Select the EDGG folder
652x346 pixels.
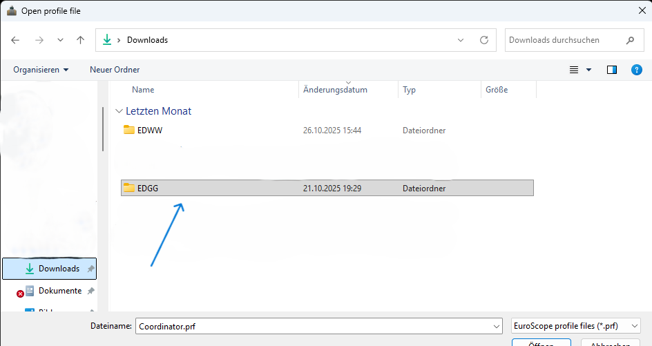click(x=148, y=188)
